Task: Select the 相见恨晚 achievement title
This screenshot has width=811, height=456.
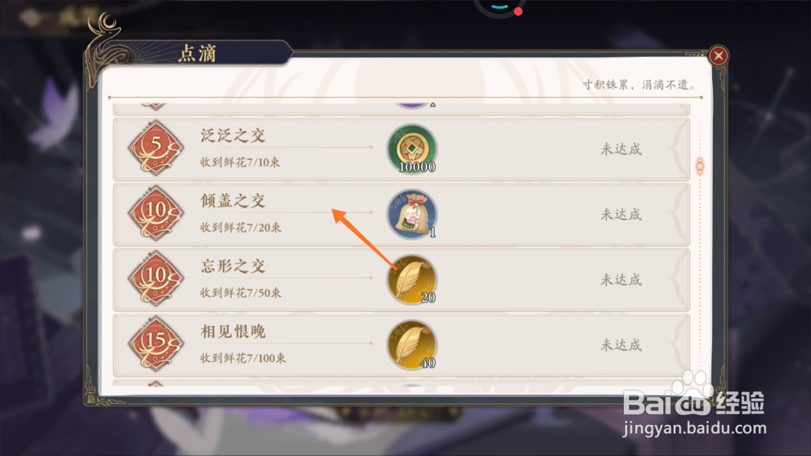Action: pyautogui.click(x=233, y=331)
